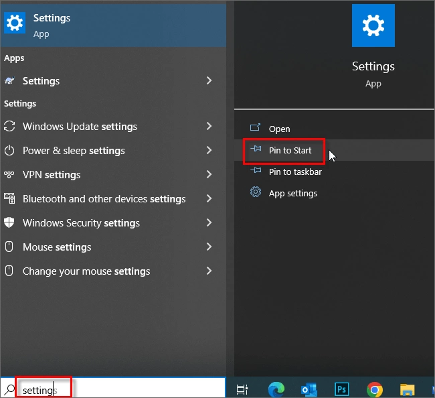Click the Settings app icon under Apps heading
Screen dimensions: 435x398
pyautogui.click(x=10, y=81)
